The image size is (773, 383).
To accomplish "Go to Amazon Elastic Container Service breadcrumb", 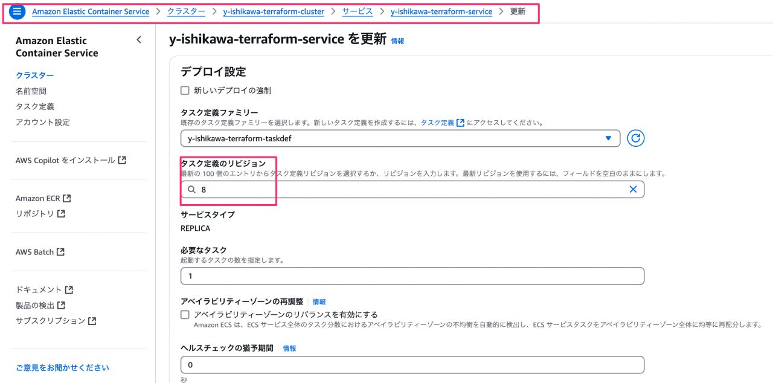I will (x=91, y=11).
